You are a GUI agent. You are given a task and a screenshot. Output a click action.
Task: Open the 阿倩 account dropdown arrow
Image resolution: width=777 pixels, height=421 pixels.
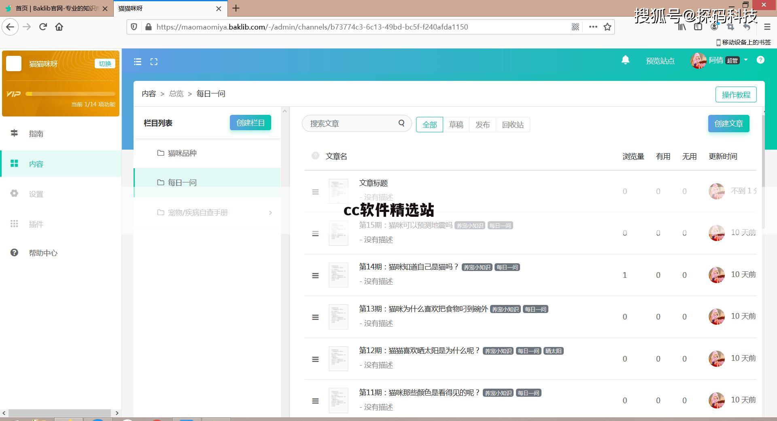746,60
